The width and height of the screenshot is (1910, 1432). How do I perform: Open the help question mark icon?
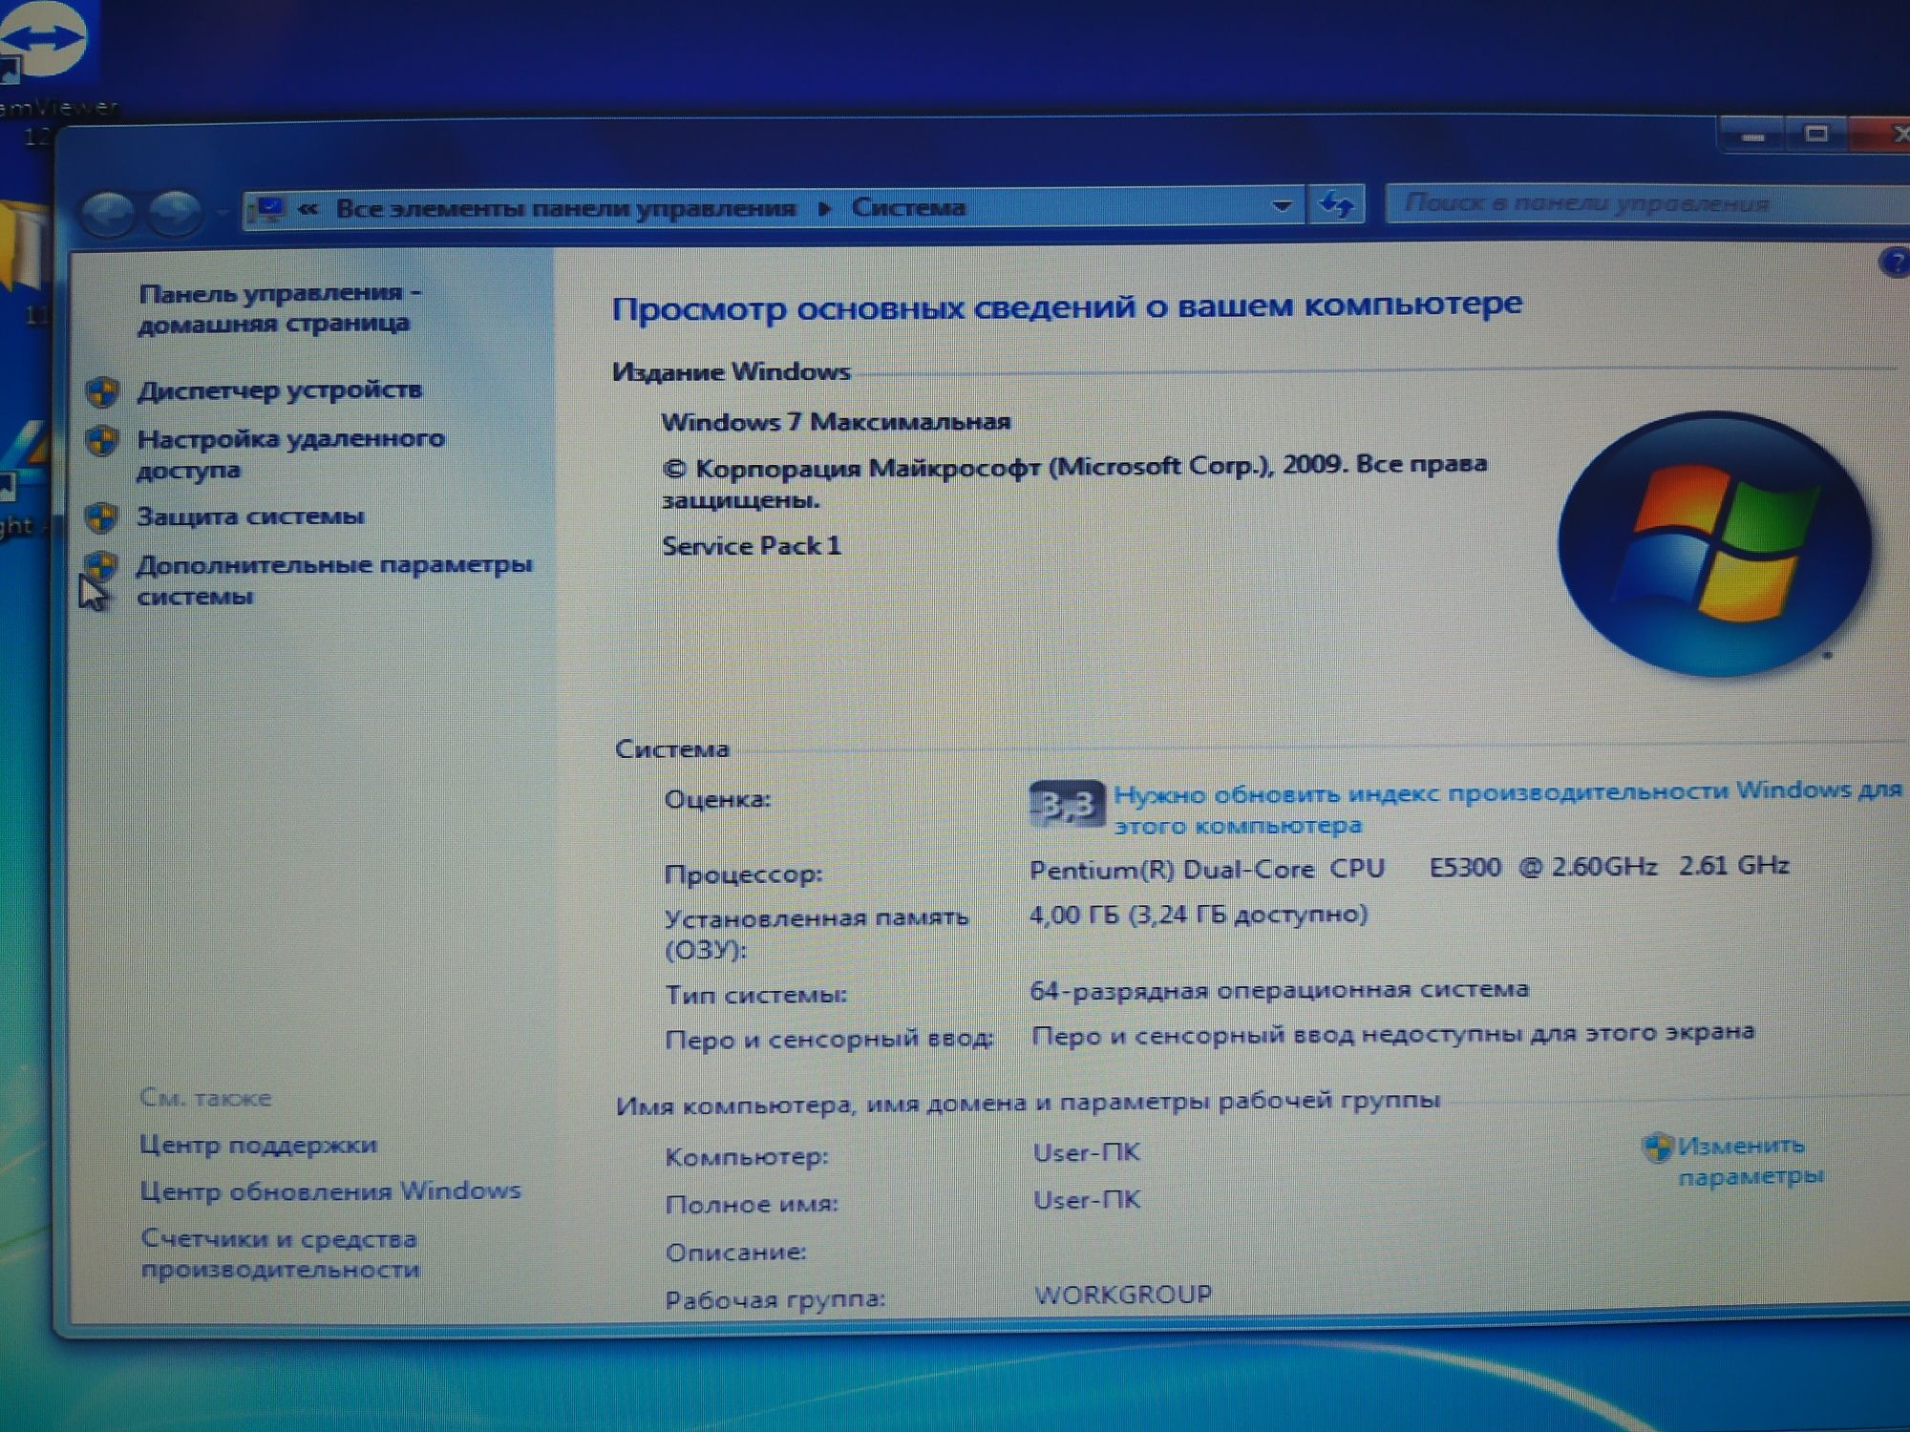point(1894,263)
